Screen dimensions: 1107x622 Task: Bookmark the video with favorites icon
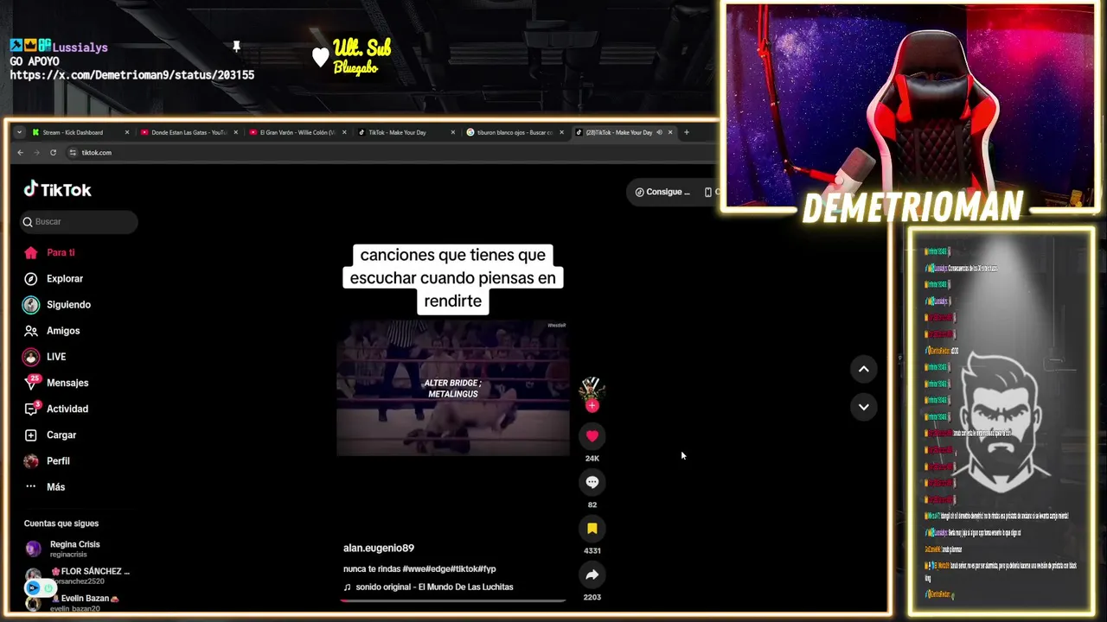click(592, 529)
